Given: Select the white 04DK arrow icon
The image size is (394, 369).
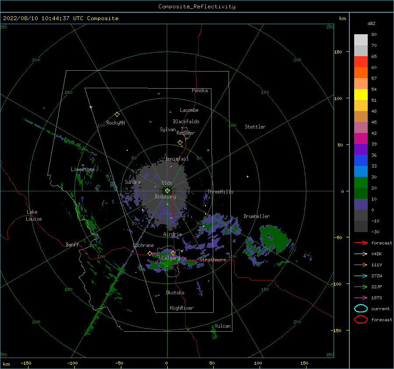Looking at the screenshot, I should point(361,254).
